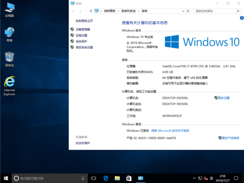This screenshot has height=183, width=244.
Task: Open 控制面板主页 link
Action: click(x=84, y=21)
